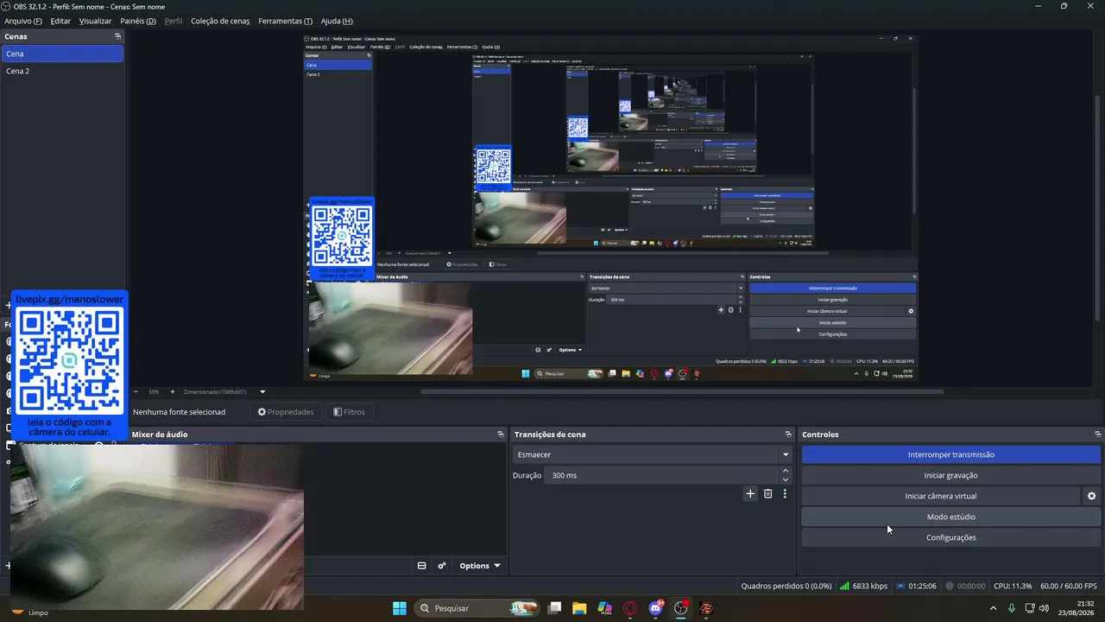Click the 00:00:00 recording timer
The height and width of the screenshot is (622, 1105).
coord(966,586)
